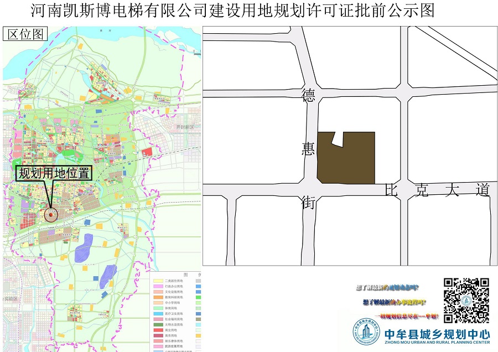Click the small logo inside the QR code
This screenshot has height=352, width=498.
[466, 300]
